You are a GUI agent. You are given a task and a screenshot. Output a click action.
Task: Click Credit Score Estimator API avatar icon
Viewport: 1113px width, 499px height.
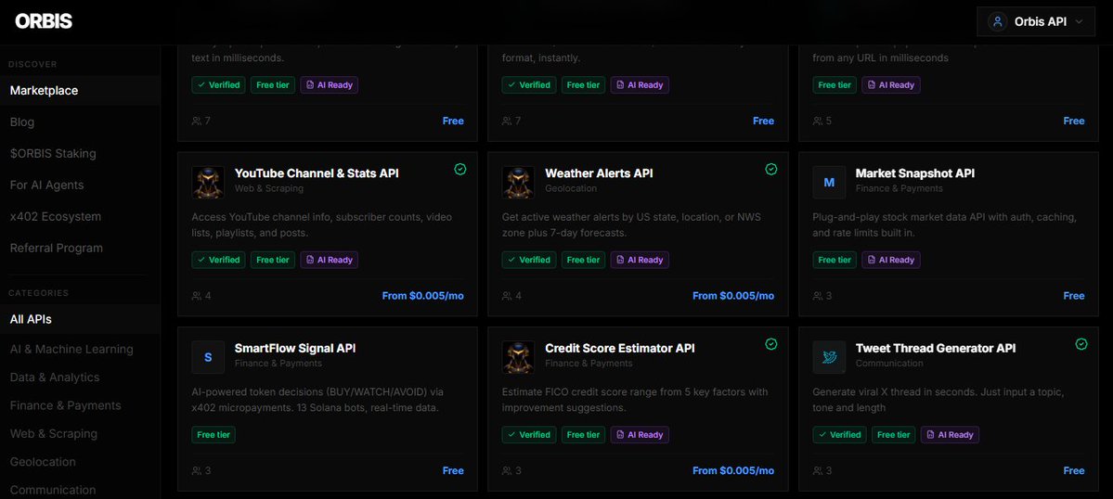pos(518,357)
